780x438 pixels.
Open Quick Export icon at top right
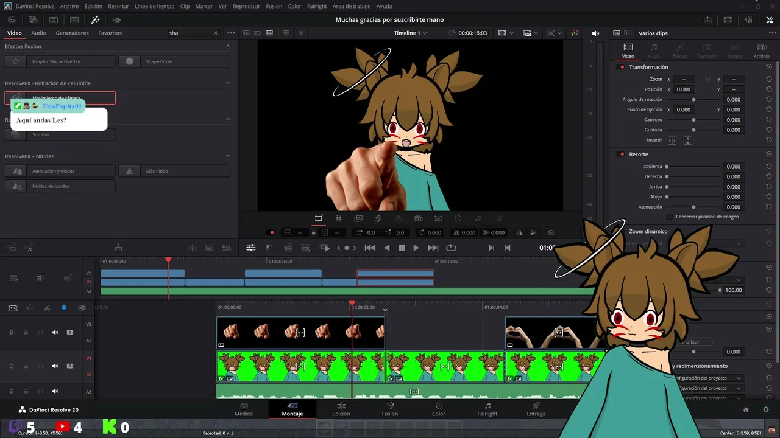coord(707,20)
